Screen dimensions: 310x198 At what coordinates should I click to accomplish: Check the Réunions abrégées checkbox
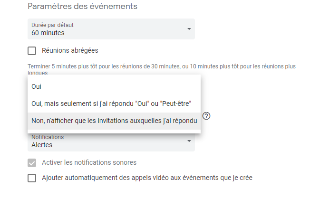click(32, 51)
